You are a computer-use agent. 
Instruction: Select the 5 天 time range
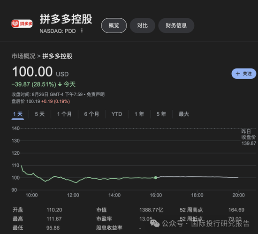coord(40,114)
